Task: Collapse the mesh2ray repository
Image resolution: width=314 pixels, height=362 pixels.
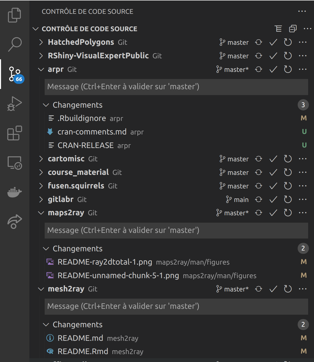Action: pyautogui.click(x=41, y=289)
